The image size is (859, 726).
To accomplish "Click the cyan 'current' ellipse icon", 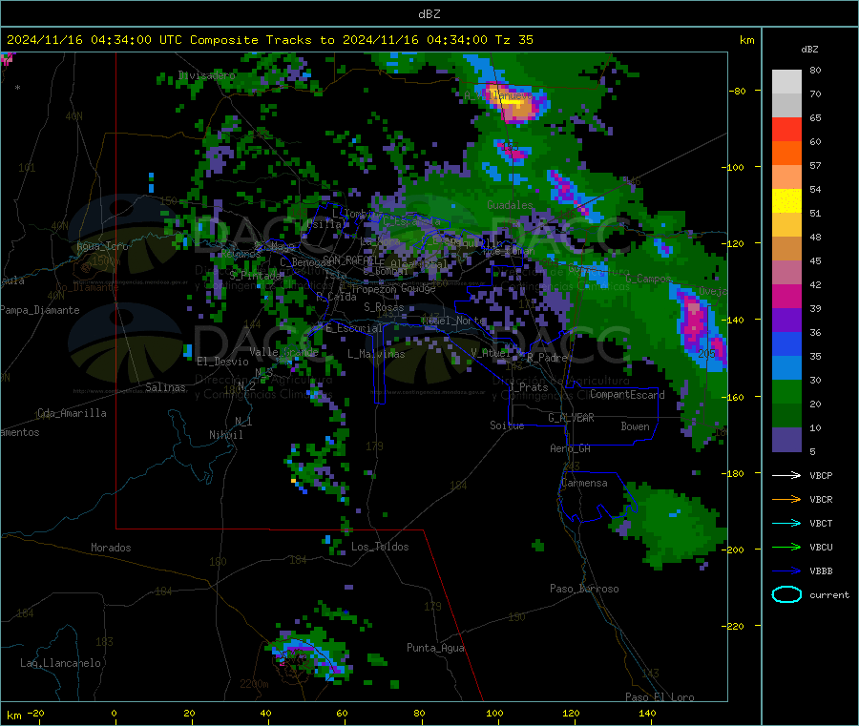I will coord(786,594).
